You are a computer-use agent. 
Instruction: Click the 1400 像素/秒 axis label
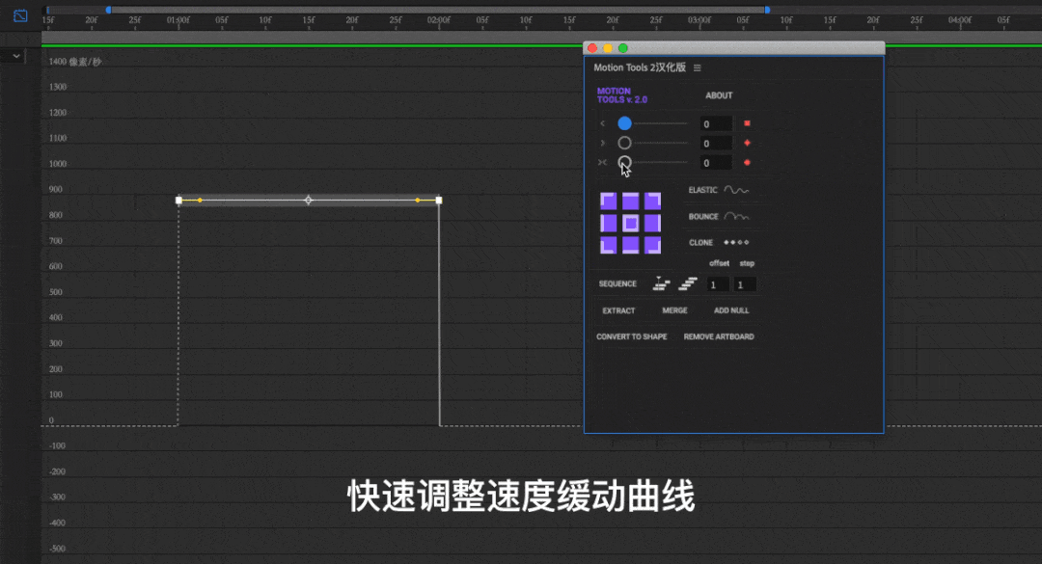tap(75, 62)
